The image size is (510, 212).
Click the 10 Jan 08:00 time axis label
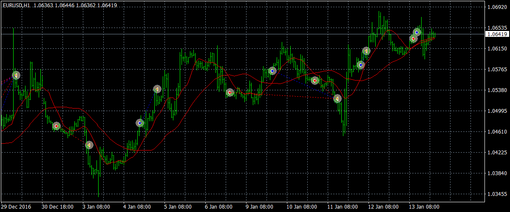click(302, 207)
